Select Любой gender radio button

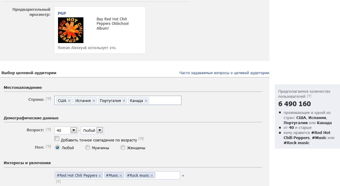(x=57, y=148)
